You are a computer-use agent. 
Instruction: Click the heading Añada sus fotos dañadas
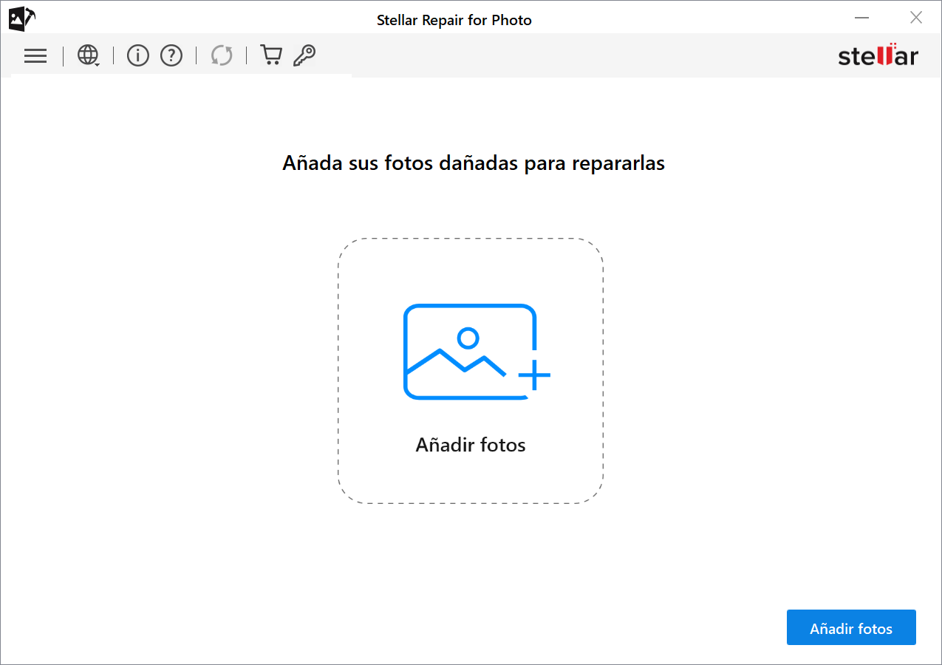[474, 163]
